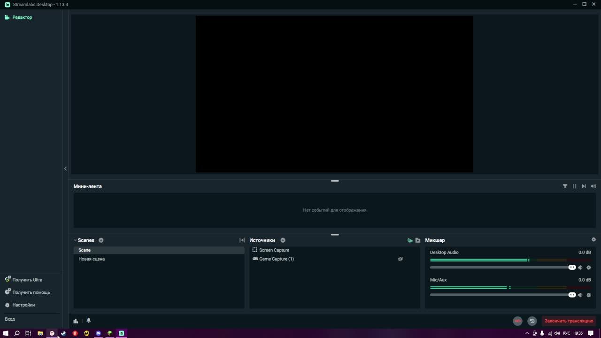Viewport: 601px width, 338px height.
Task: Add a new source with the Источники plus icon
Action: tap(283, 240)
